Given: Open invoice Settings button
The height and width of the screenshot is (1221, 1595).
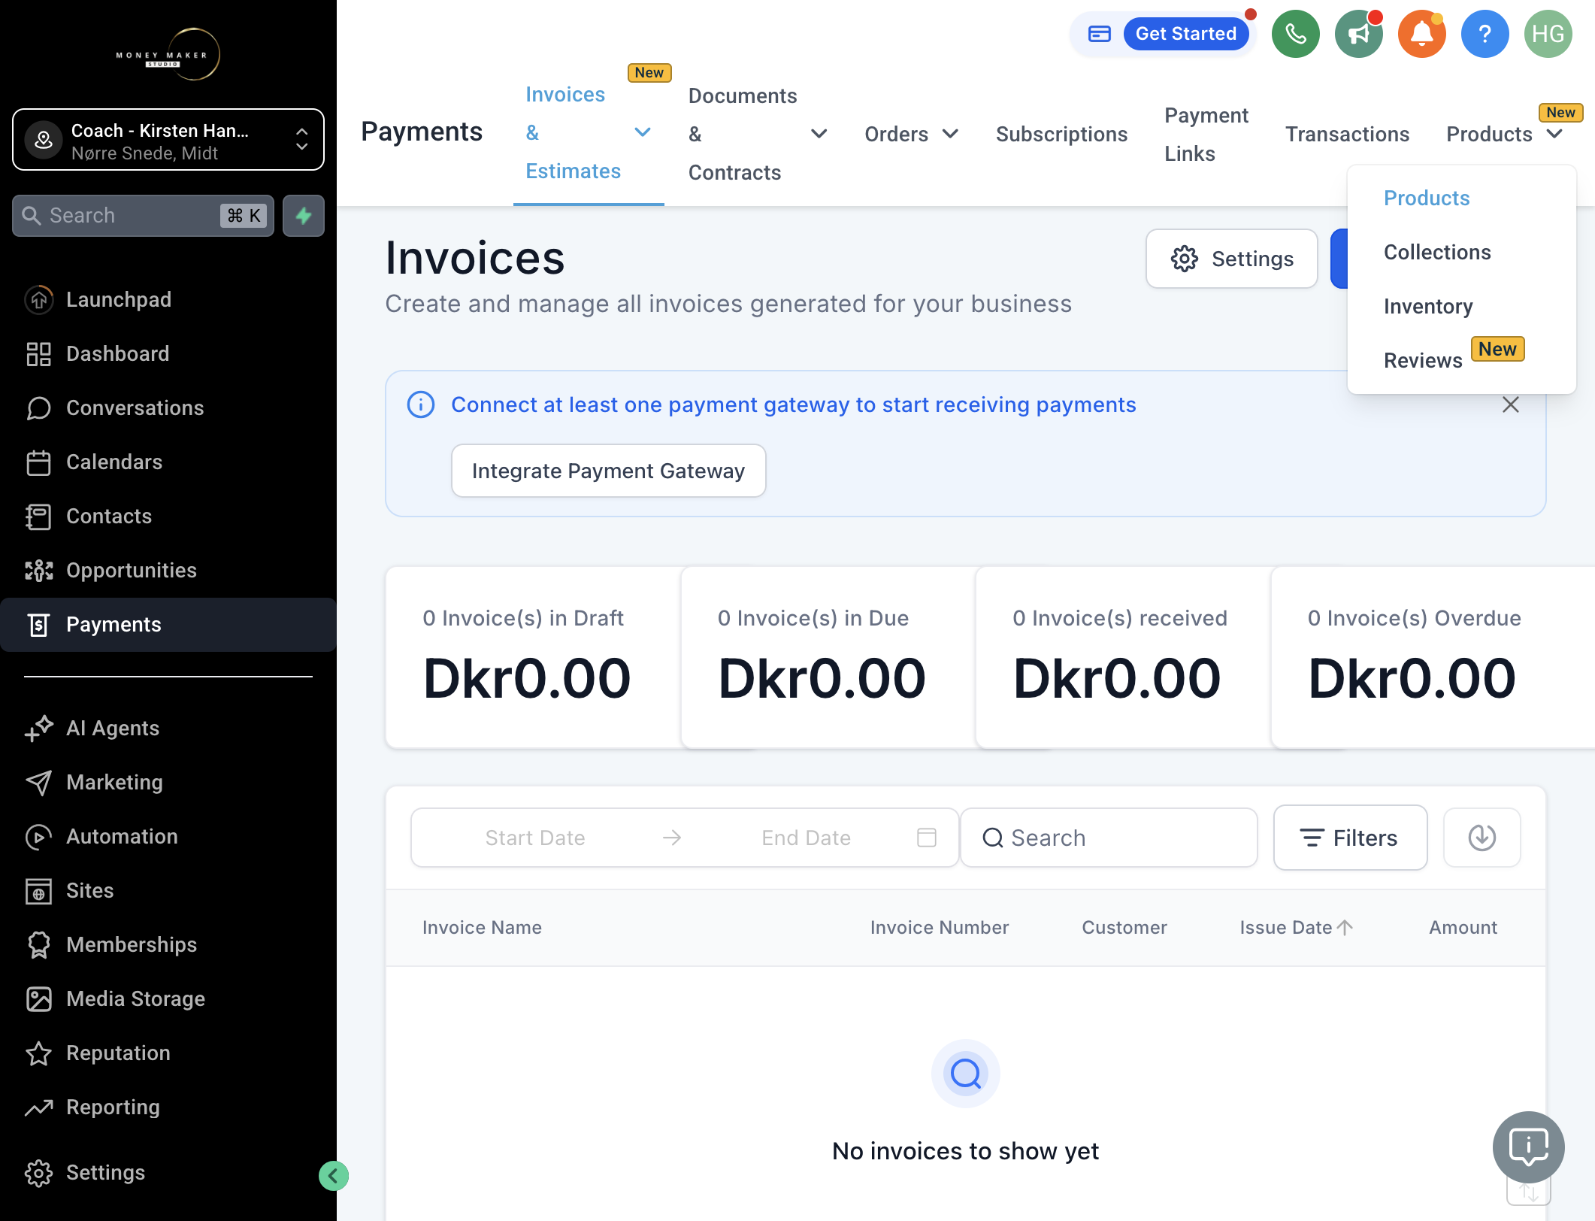Looking at the screenshot, I should pos(1231,259).
